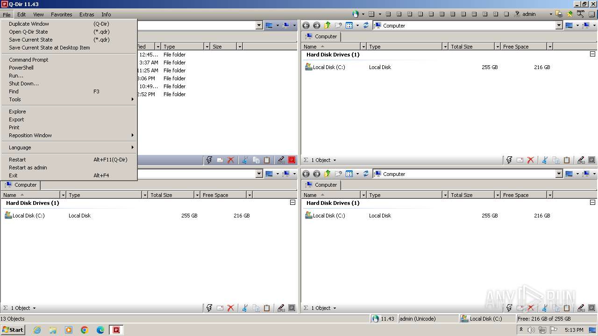The height and width of the screenshot is (336, 598).
Task: Open address dropdown in top-right pane
Action: pyautogui.click(x=559, y=26)
